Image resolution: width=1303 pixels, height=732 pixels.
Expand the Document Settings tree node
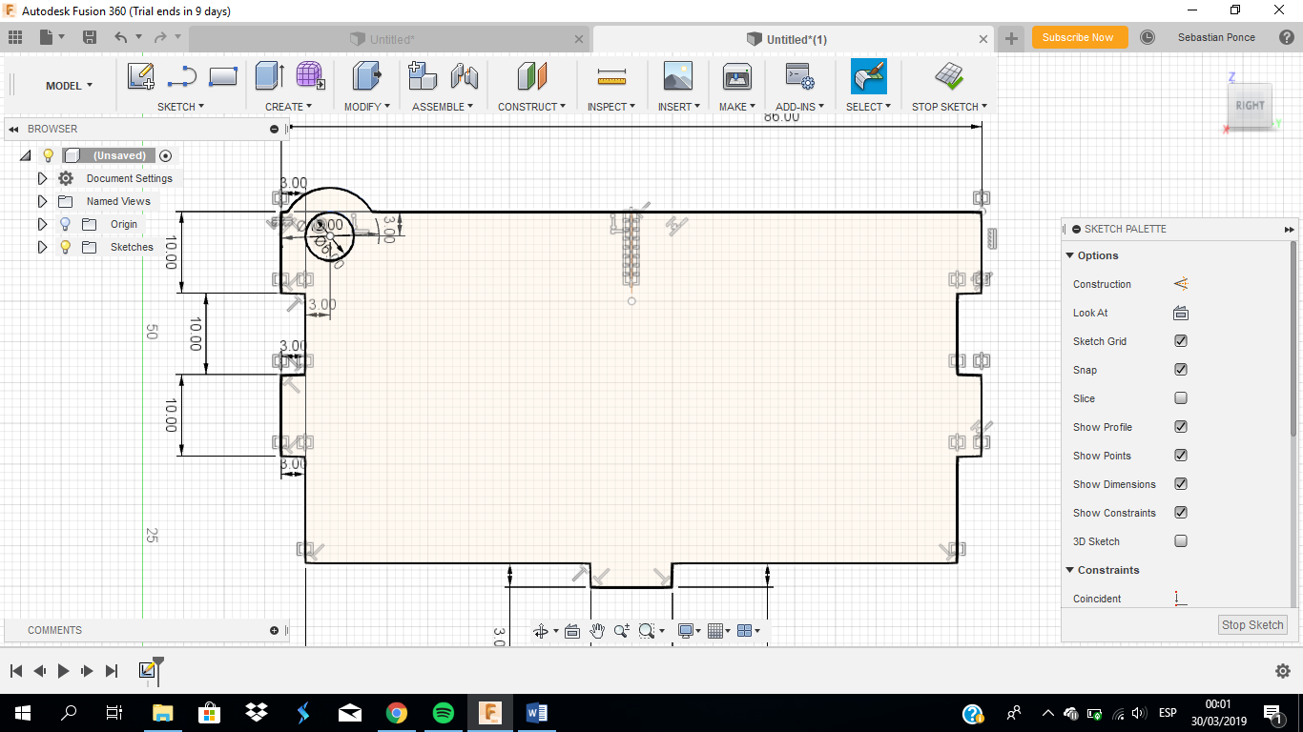coord(42,178)
